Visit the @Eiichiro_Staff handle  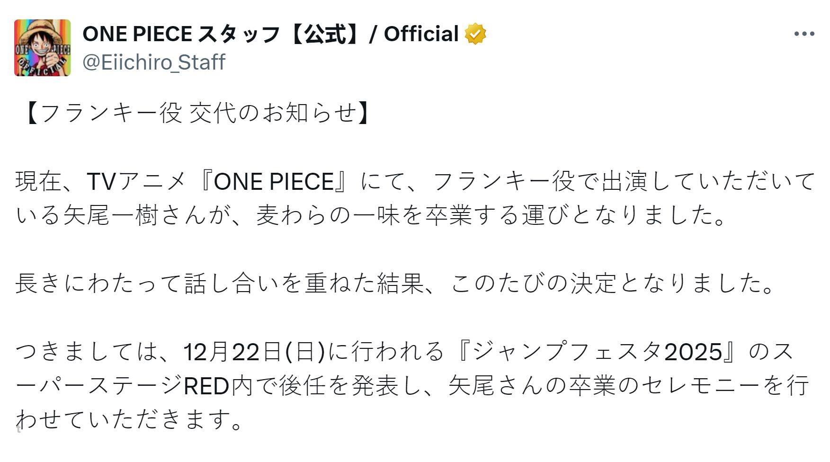(154, 62)
